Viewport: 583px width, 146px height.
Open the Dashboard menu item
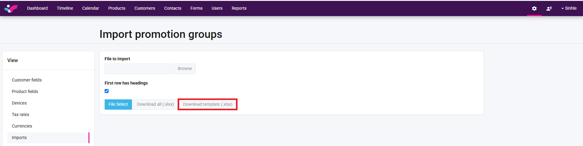[37, 8]
